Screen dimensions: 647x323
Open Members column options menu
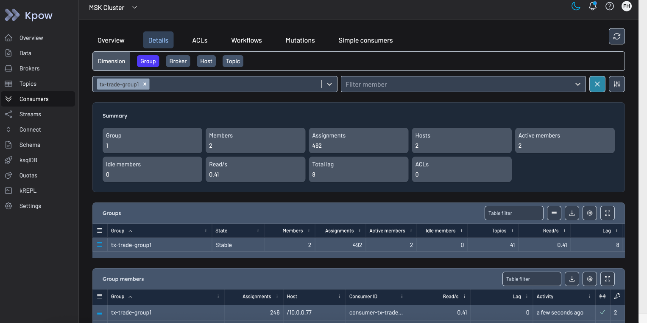[x=309, y=230]
